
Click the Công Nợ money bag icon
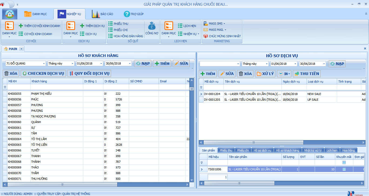[x=152, y=26]
